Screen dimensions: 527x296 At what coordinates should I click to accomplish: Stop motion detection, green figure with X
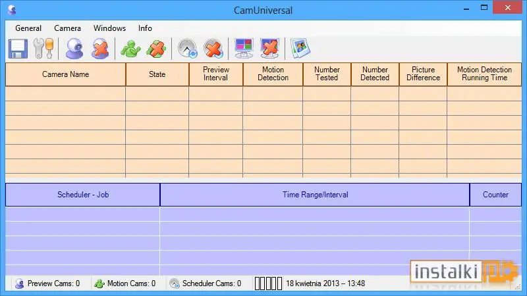[156, 49]
